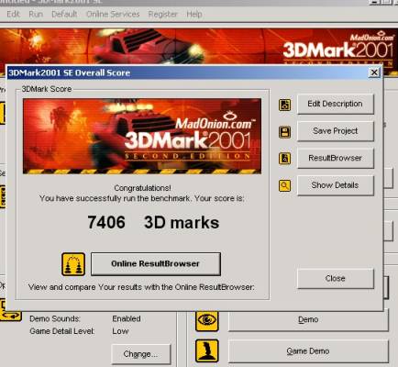Open the Online Services menu
The height and width of the screenshot is (367, 398).
(113, 14)
